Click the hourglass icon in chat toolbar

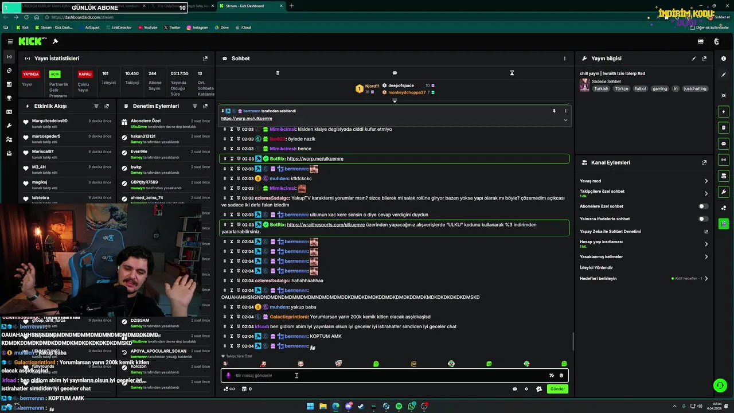(512, 73)
